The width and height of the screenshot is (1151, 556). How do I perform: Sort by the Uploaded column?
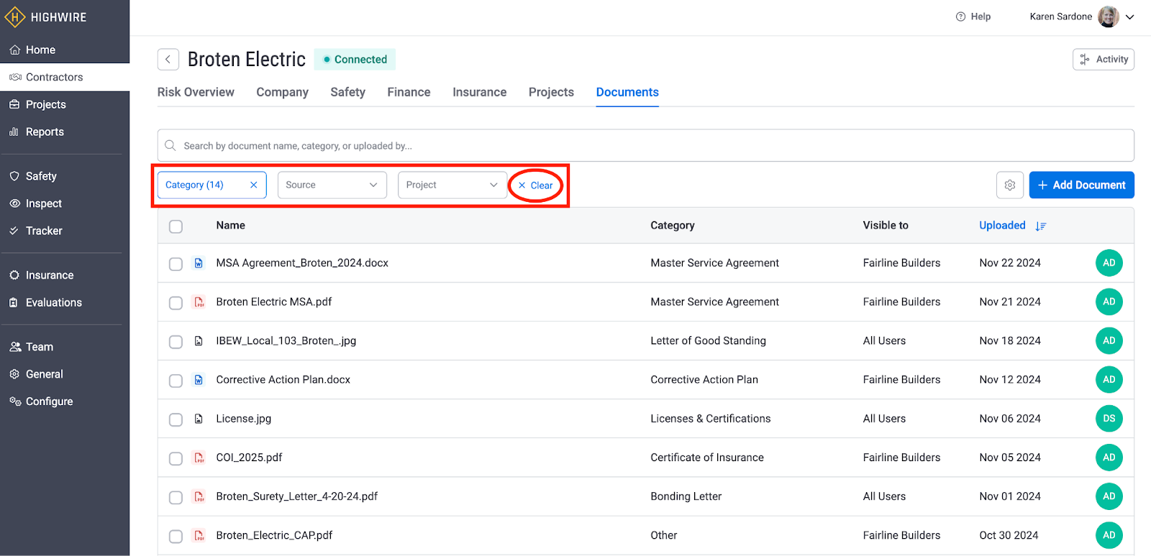(1002, 226)
